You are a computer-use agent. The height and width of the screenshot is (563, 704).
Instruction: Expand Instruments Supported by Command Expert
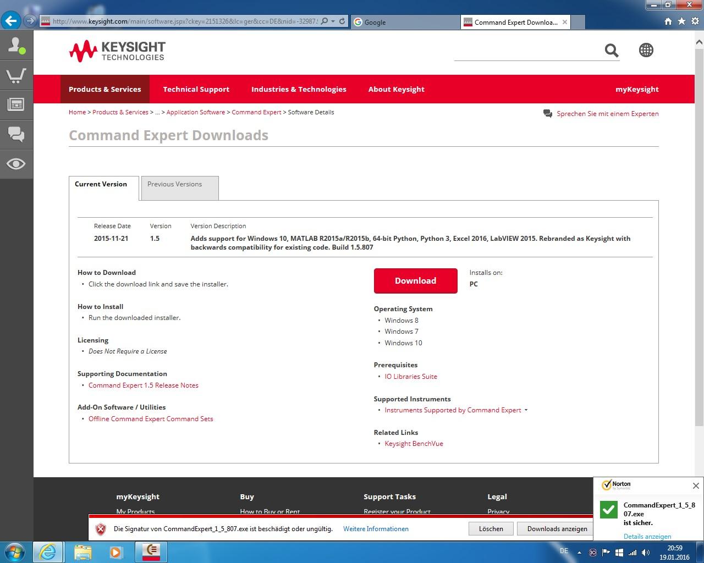(526, 410)
